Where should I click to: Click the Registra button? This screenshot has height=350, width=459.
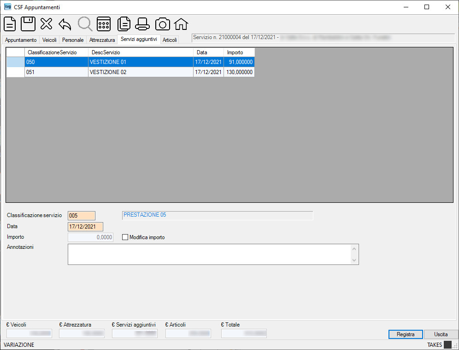tap(406, 334)
